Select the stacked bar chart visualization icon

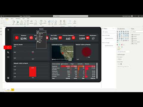point(118,32)
